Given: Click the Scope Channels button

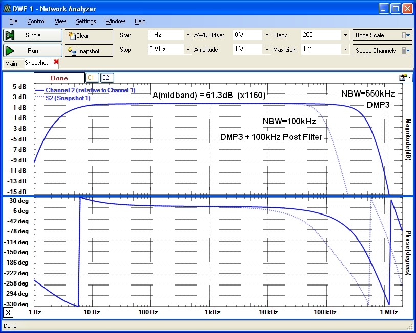Looking at the screenshot, I should point(382,51).
